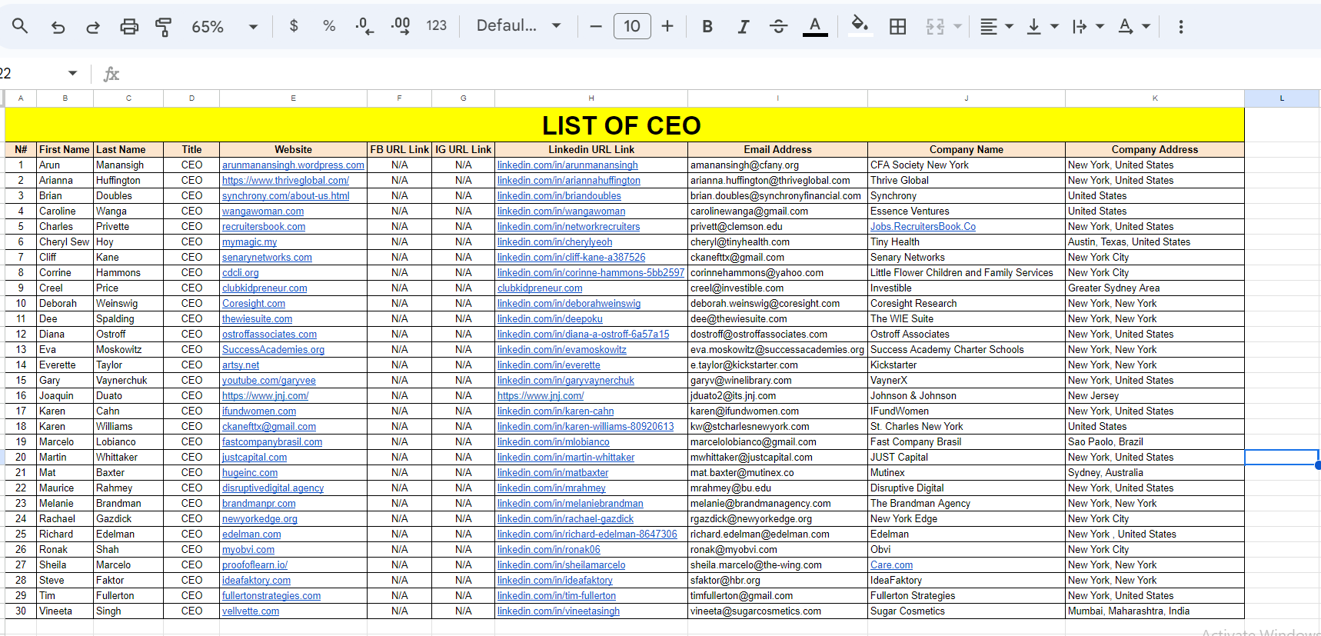Decrease decimal places

point(364,26)
